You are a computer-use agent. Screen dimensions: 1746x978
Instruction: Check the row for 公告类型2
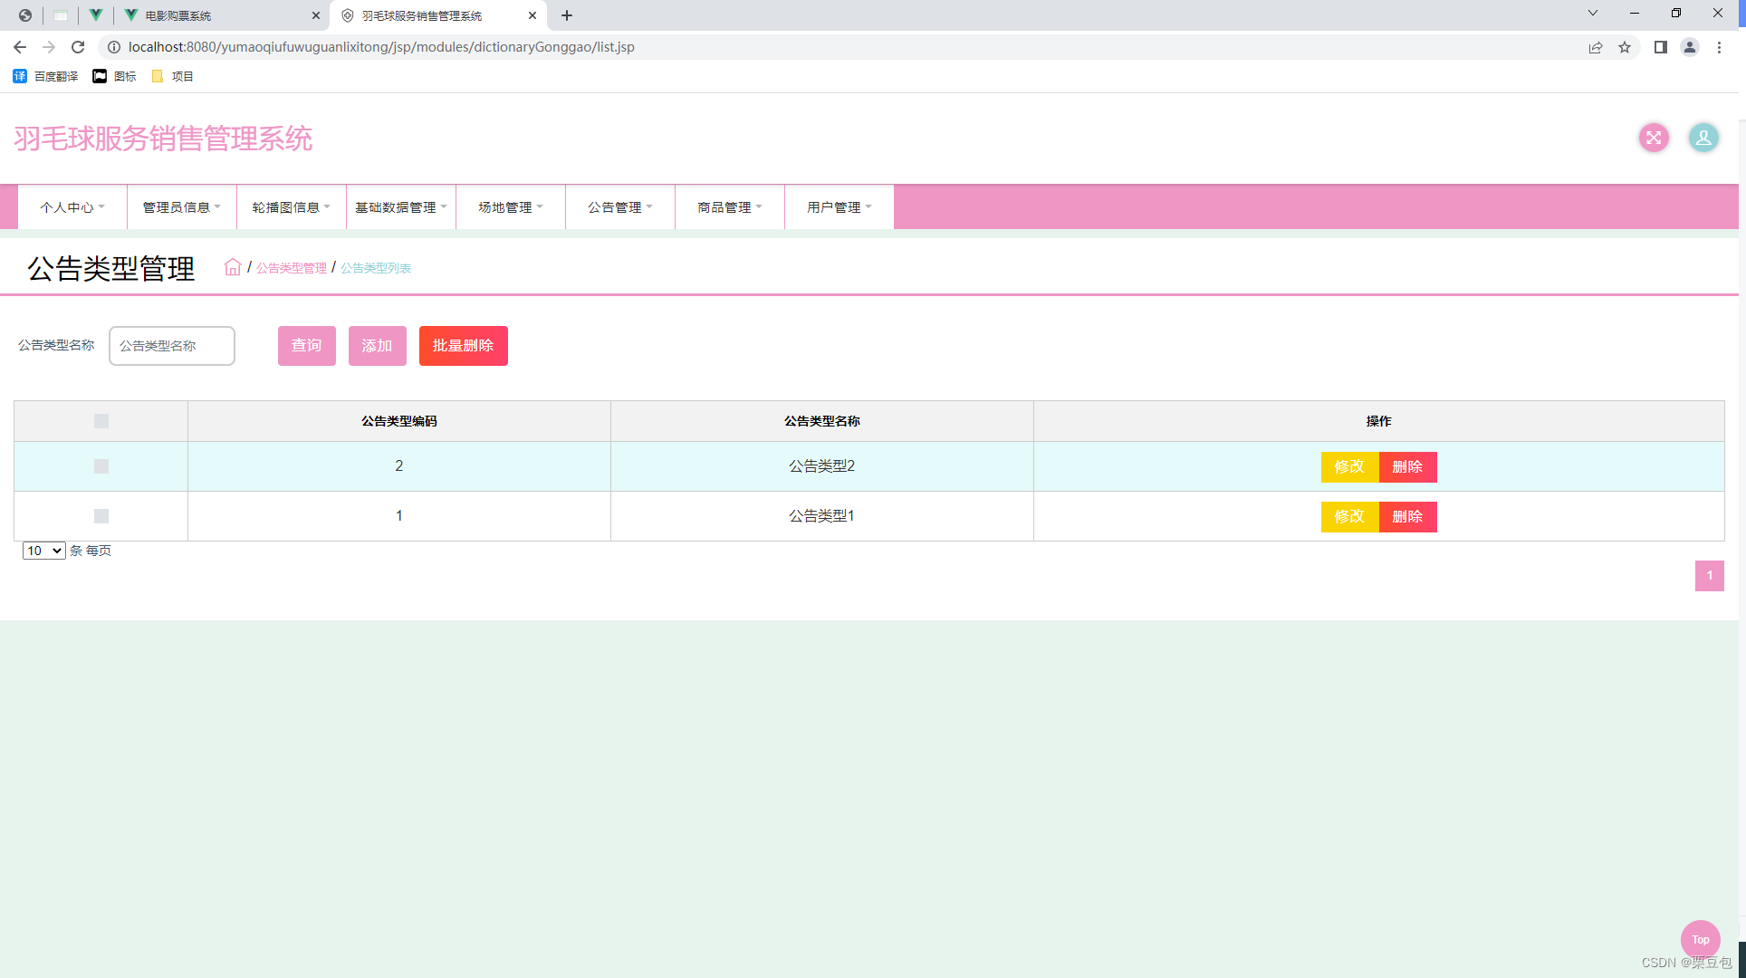101,466
